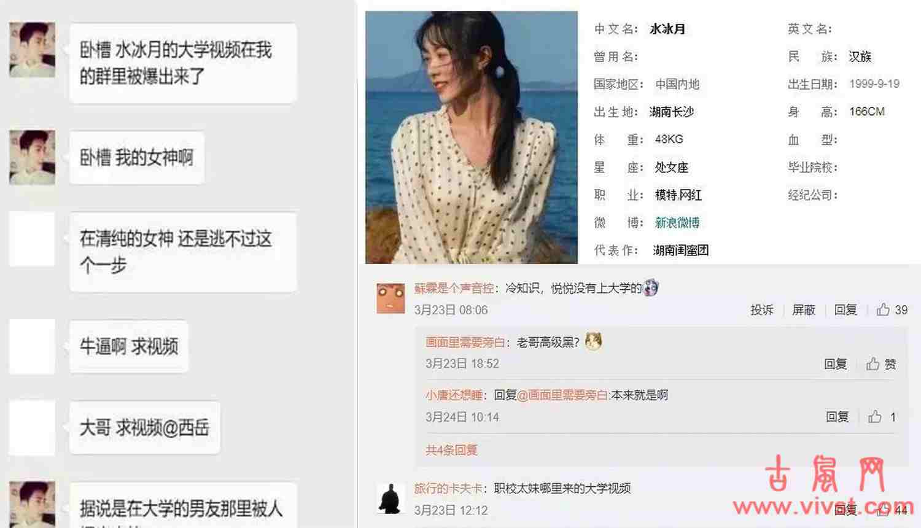Like the comment showing 39 likes
921x528 pixels.
[883, 309]
